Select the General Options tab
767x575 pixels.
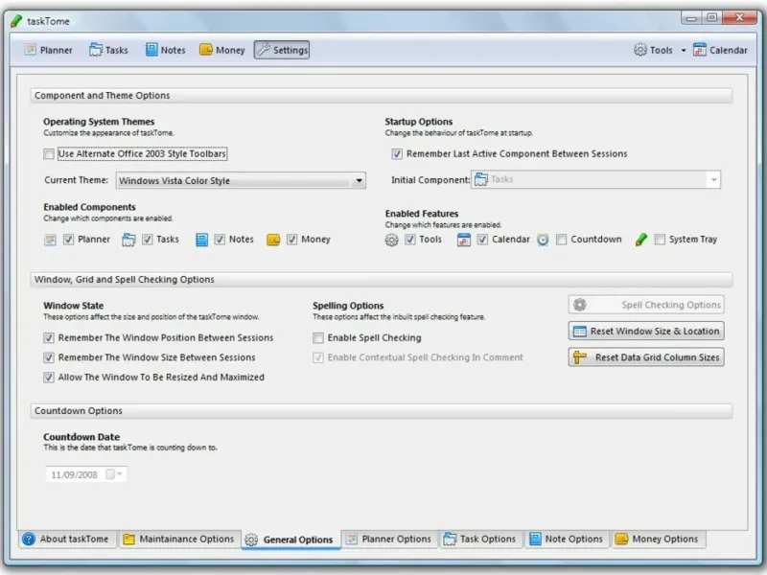tap(291, 540)
